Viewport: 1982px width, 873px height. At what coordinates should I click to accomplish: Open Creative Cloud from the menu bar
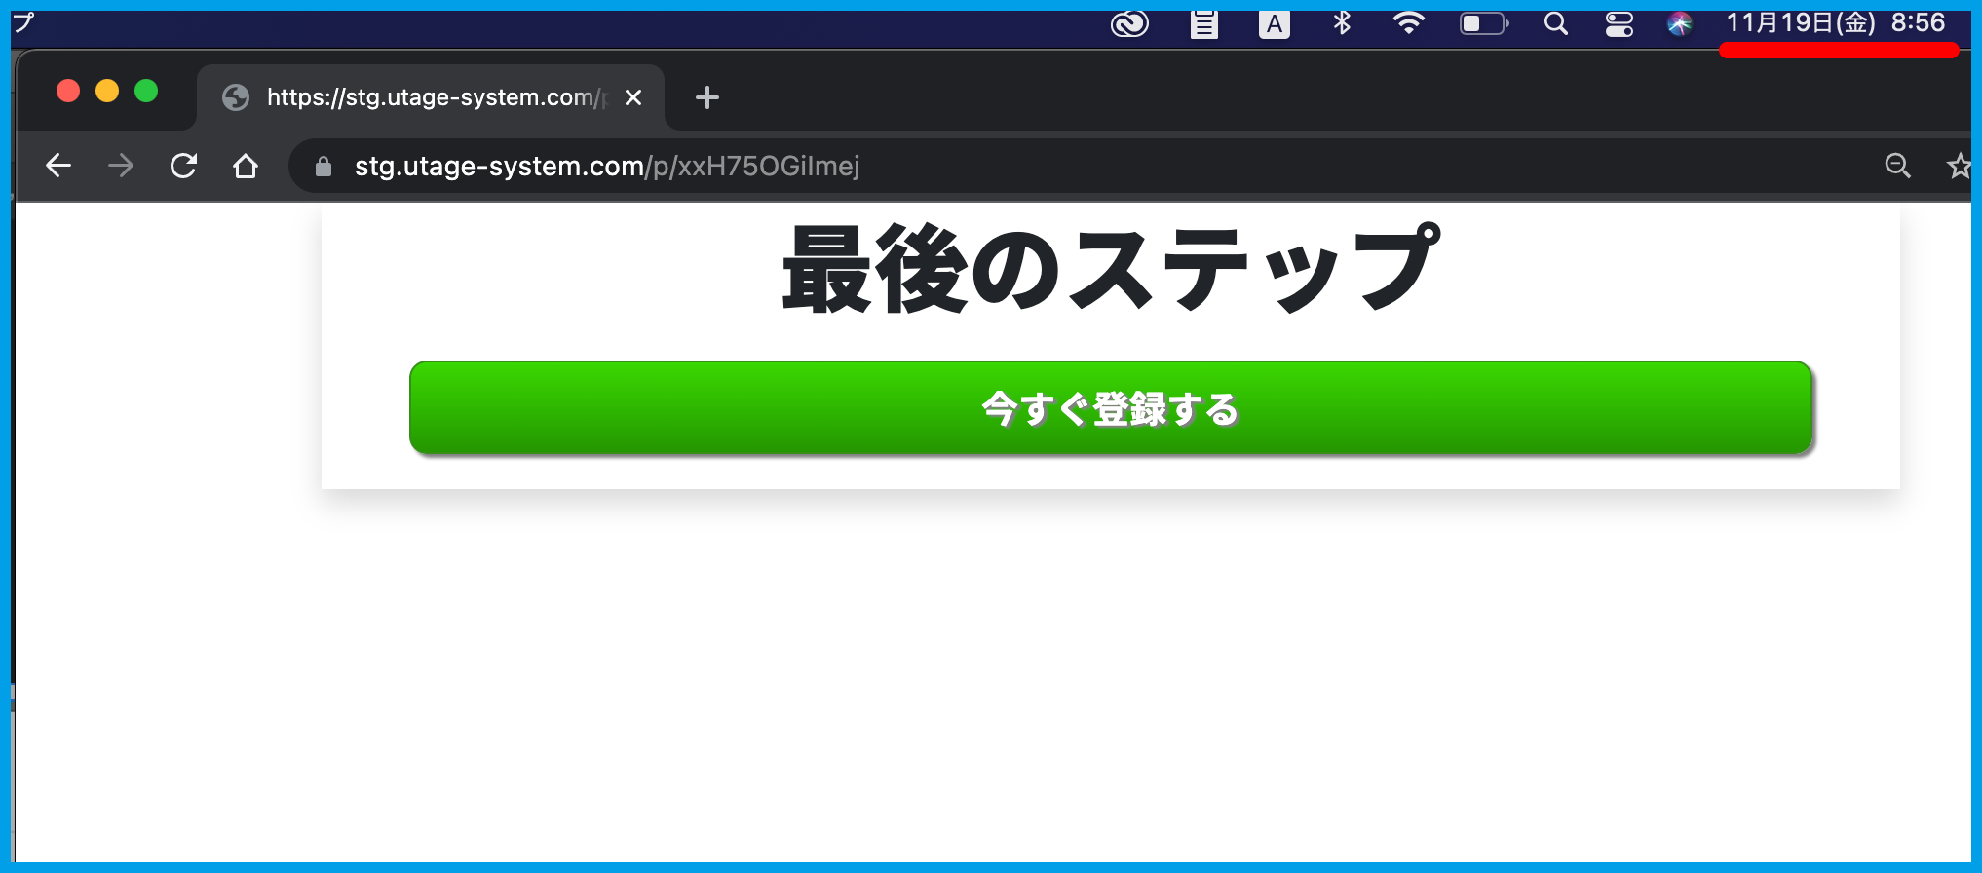[x=1129, y=23]
